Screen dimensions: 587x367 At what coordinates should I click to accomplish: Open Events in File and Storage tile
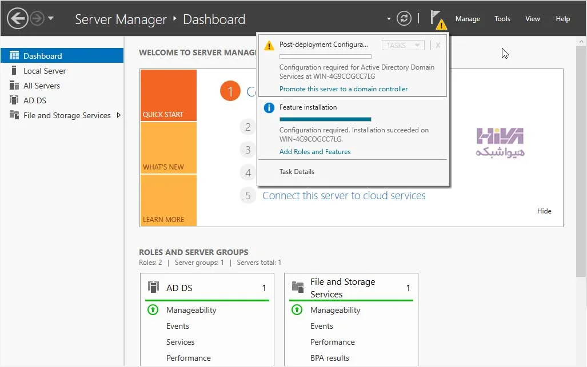322,326
